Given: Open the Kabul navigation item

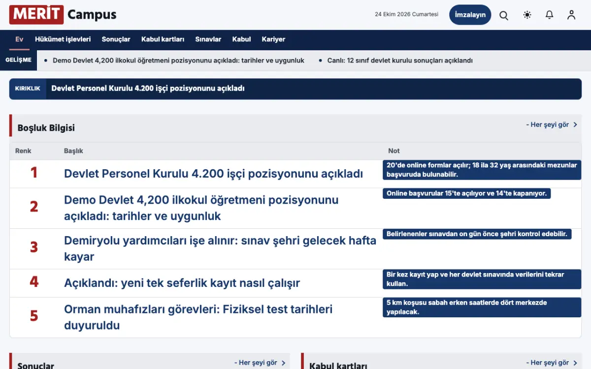Looking at the screenshot, I should click(242, 39).
